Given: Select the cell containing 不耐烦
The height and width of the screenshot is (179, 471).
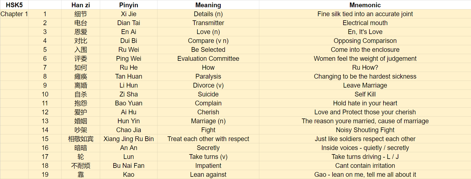Looking at the screenshot, I should click(x=81, y=166).
